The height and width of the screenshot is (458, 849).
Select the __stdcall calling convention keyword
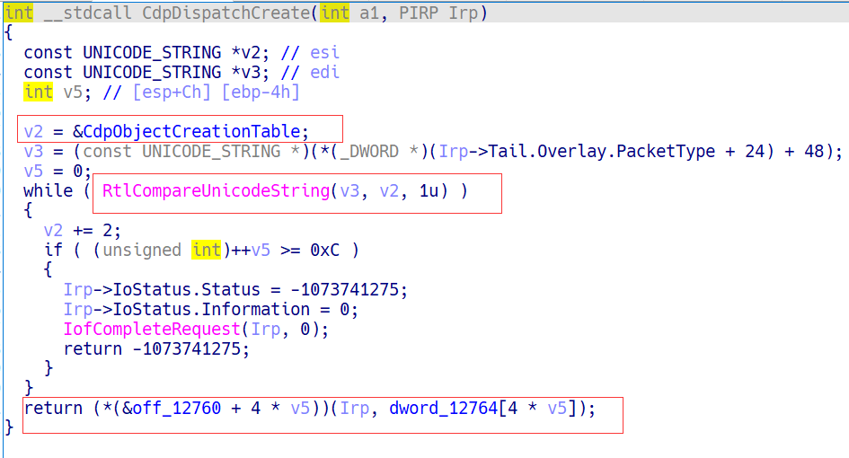tap(88, 13)
